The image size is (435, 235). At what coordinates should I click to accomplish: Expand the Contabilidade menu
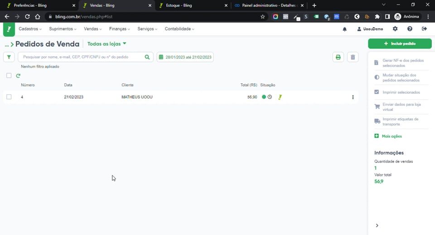179,29
